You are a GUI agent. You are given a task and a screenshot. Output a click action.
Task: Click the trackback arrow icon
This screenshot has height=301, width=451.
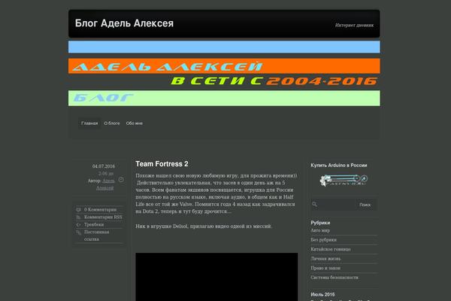(78, 225)
